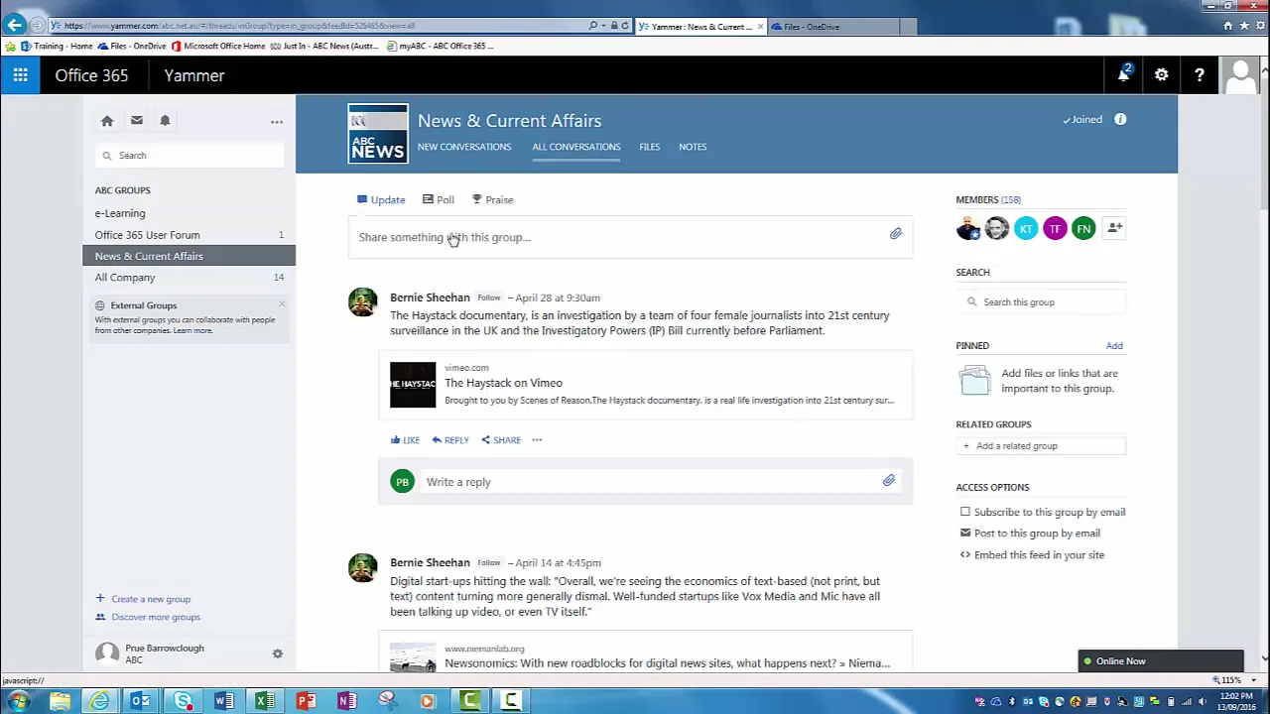Image resolution: width=1270 pixels, height=714 pixels.
Task: Click the Learn more link in External Groups
Action: point(192,331)
